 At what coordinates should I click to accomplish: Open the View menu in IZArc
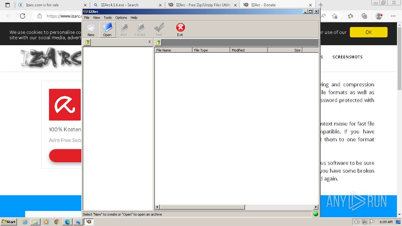(96, 18)
